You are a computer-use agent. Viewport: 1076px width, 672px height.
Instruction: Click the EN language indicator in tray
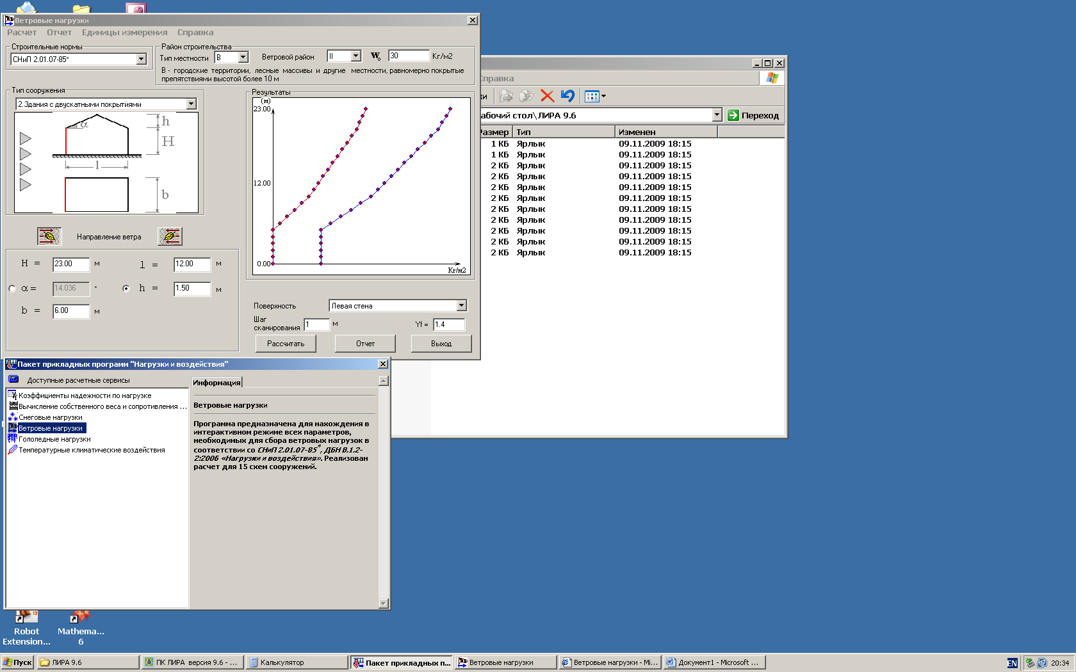[1012, 663]
